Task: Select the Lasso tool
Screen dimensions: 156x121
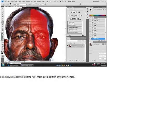Action: pyautogui.click(x=3, y=13)
